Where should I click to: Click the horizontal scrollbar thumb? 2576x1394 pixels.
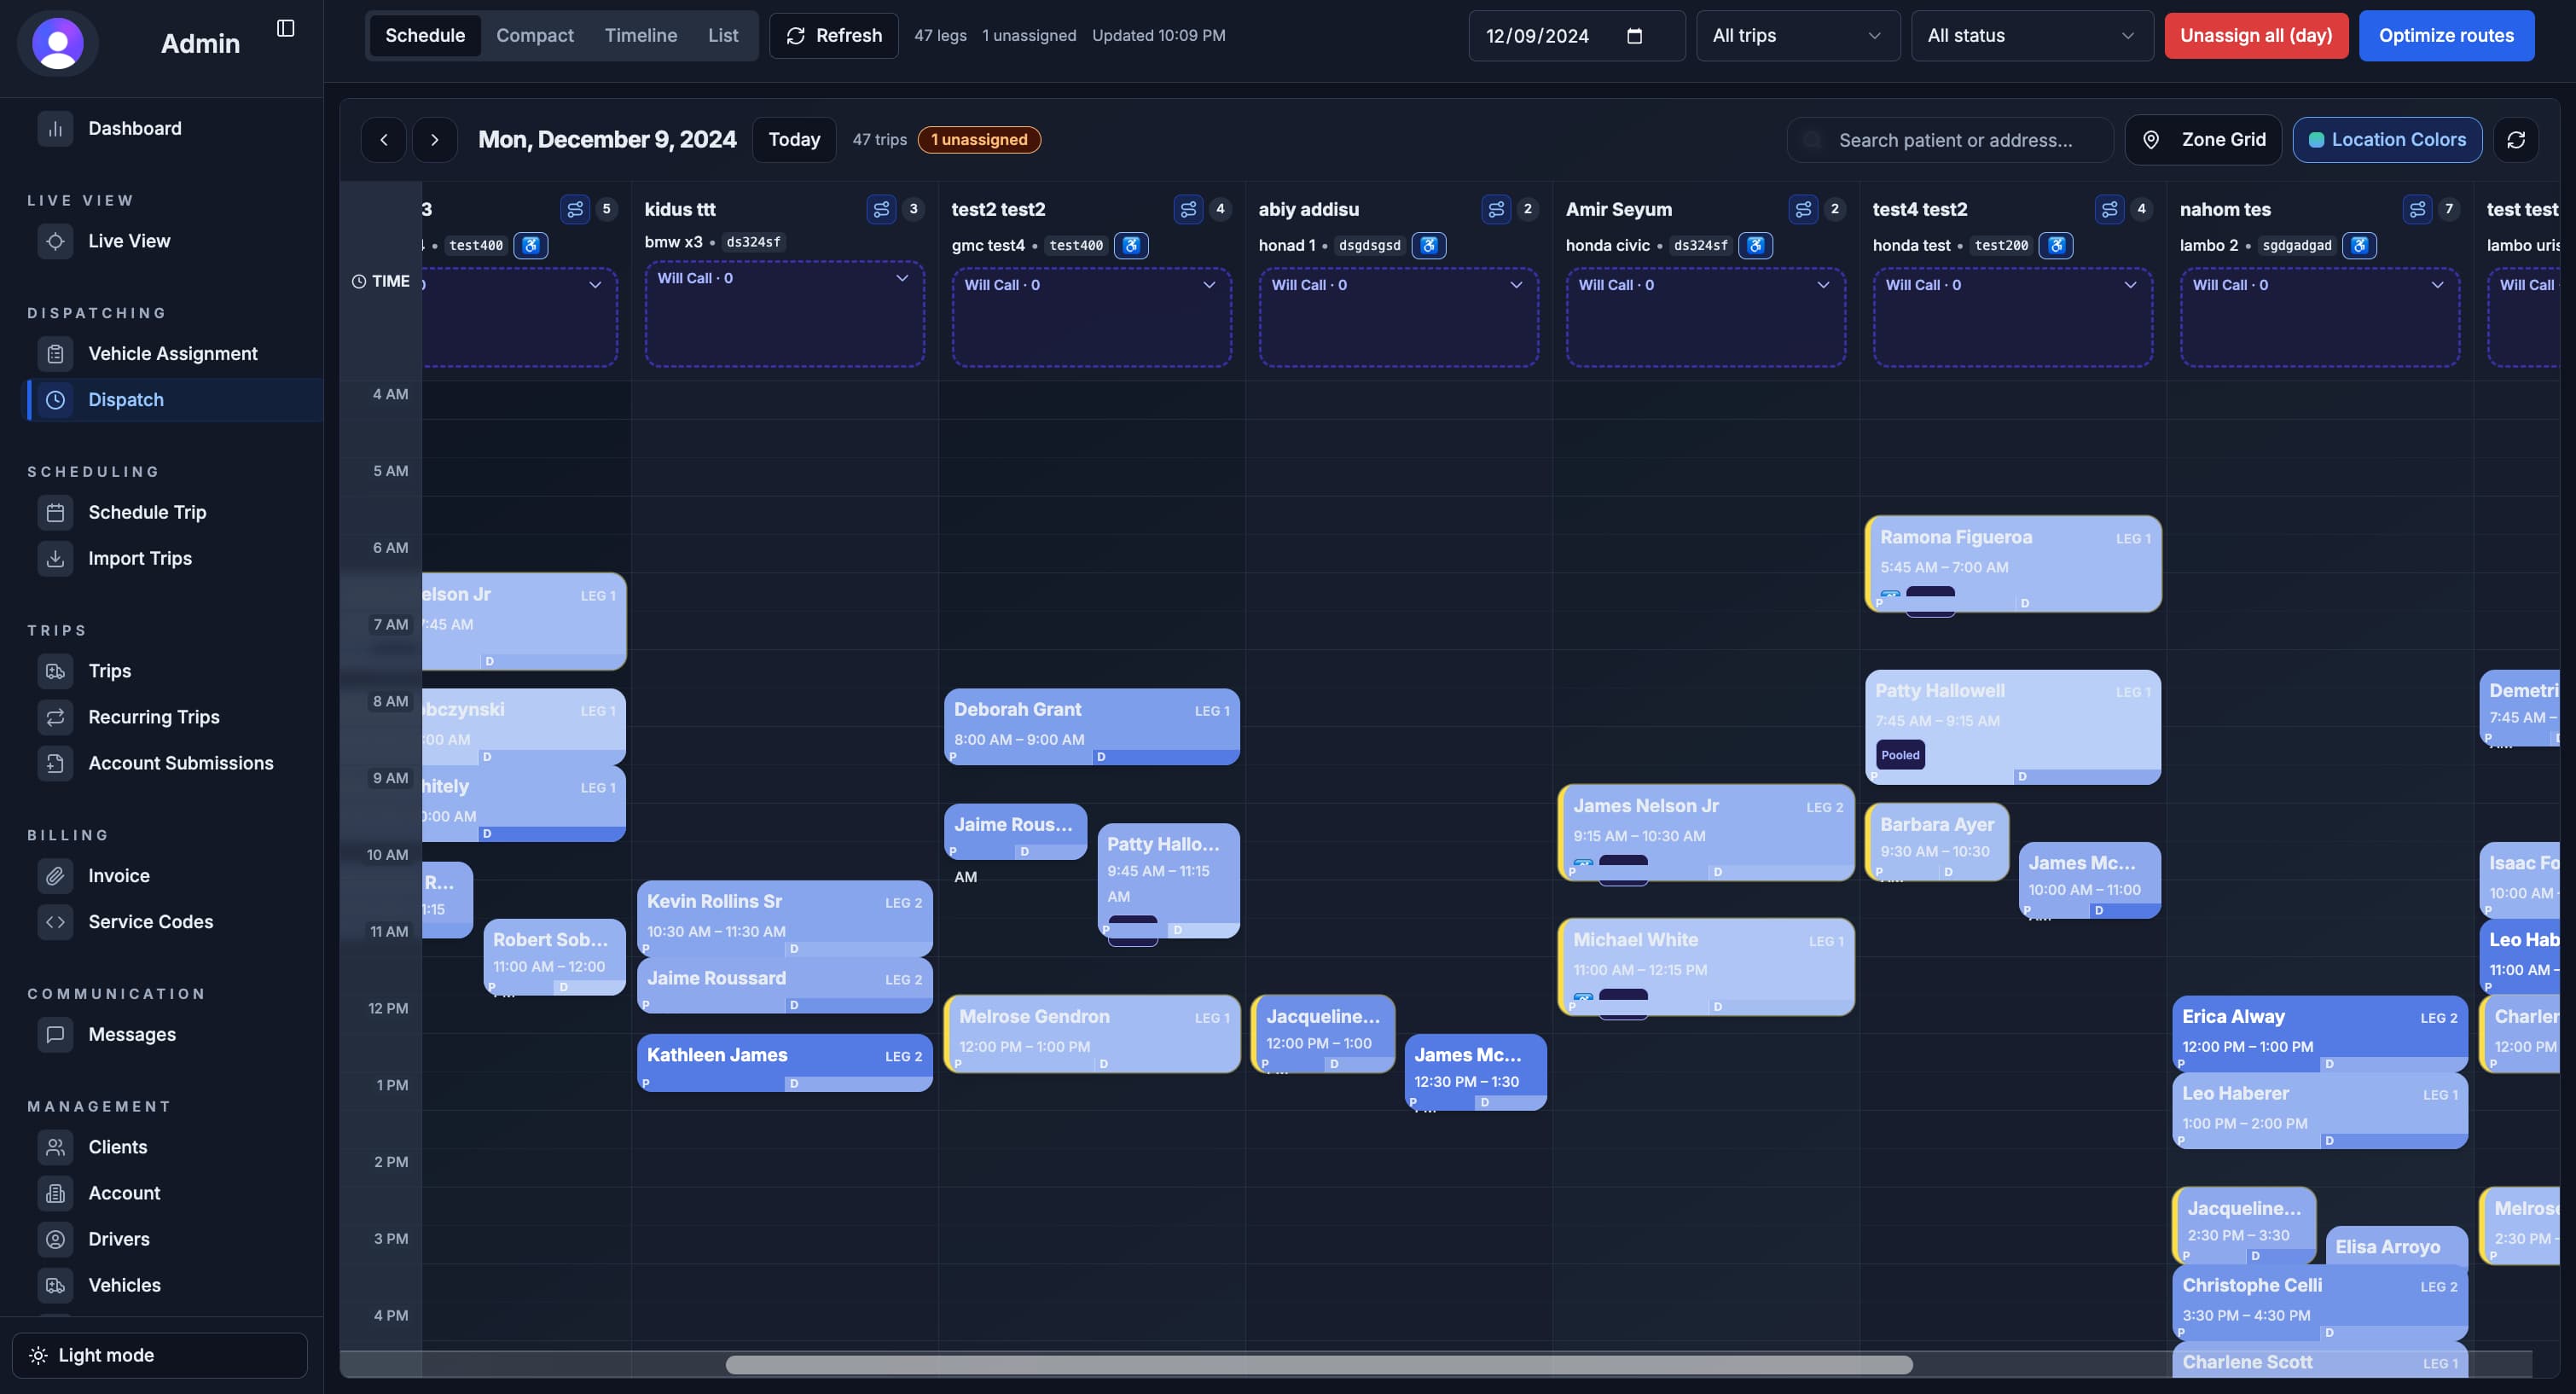coord(1319,1365)
